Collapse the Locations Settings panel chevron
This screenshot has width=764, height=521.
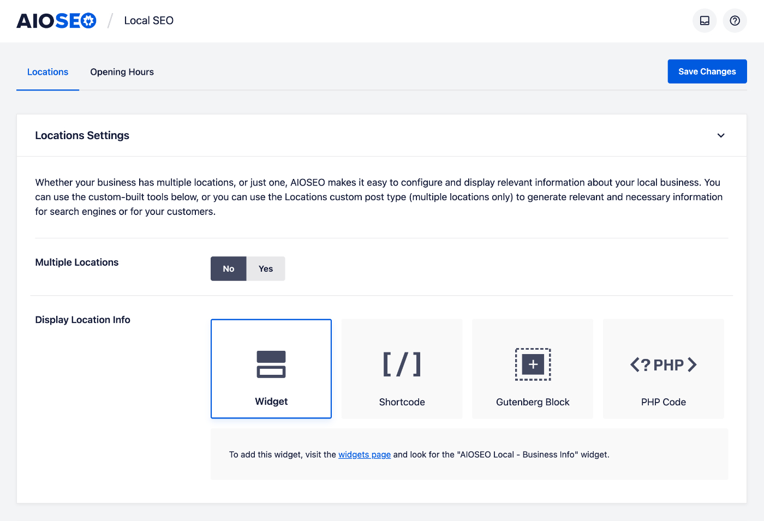(x=721, y=135)
